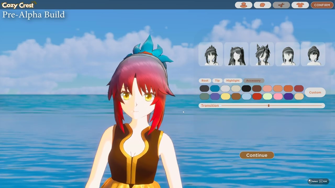Click the Continue button
335x188 pixels.
pyautogui.click(x=256, y=155)
